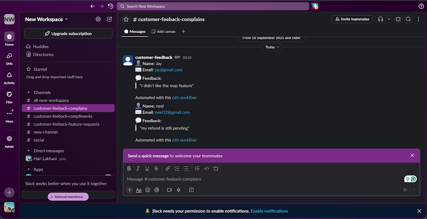Image resolution: width=427 pixels, height=219 pixels.
Task: Collapse the Direct messages section
Action: click(29, 151)
